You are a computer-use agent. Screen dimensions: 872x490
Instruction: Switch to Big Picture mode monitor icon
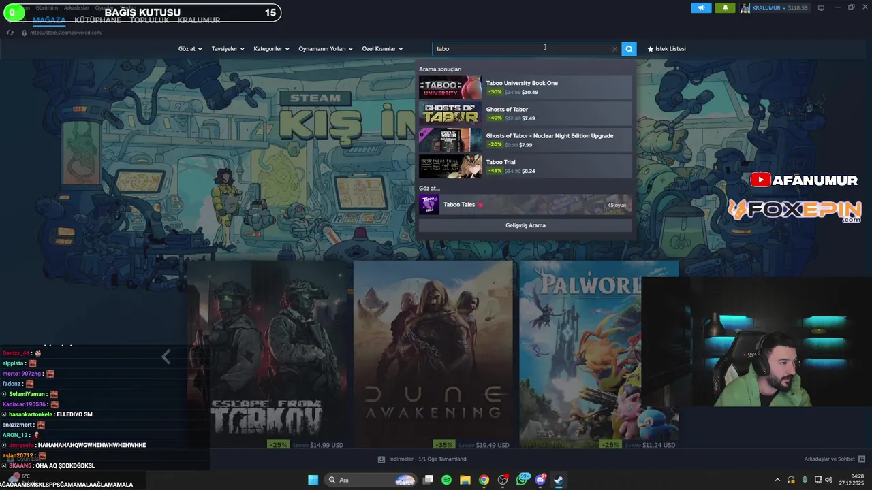(821, 8)
